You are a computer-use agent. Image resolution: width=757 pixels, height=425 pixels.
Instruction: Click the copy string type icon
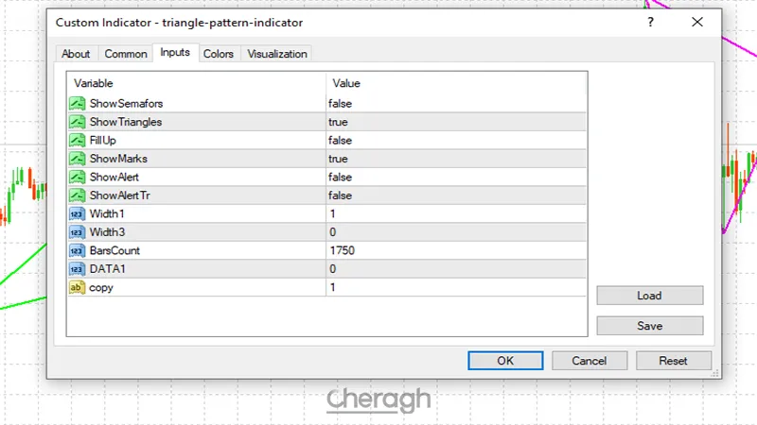tap(77, 287)
